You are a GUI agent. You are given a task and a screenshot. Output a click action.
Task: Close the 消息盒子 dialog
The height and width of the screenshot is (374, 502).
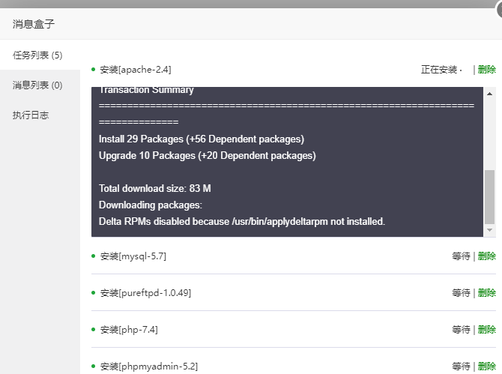pos(499,6)
